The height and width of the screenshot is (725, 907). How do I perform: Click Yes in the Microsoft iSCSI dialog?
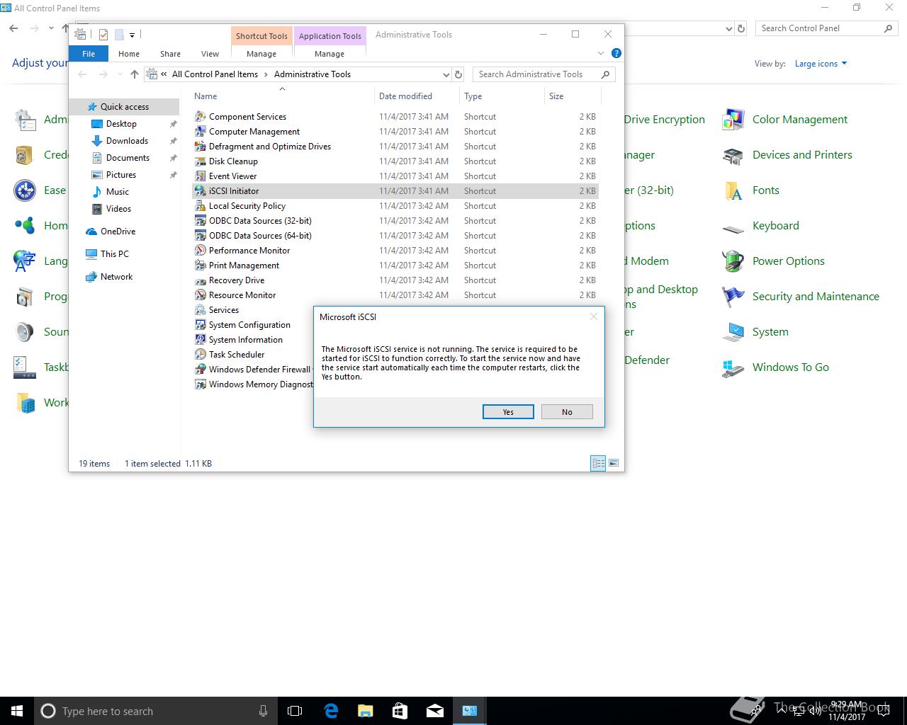tap(508, 412)
